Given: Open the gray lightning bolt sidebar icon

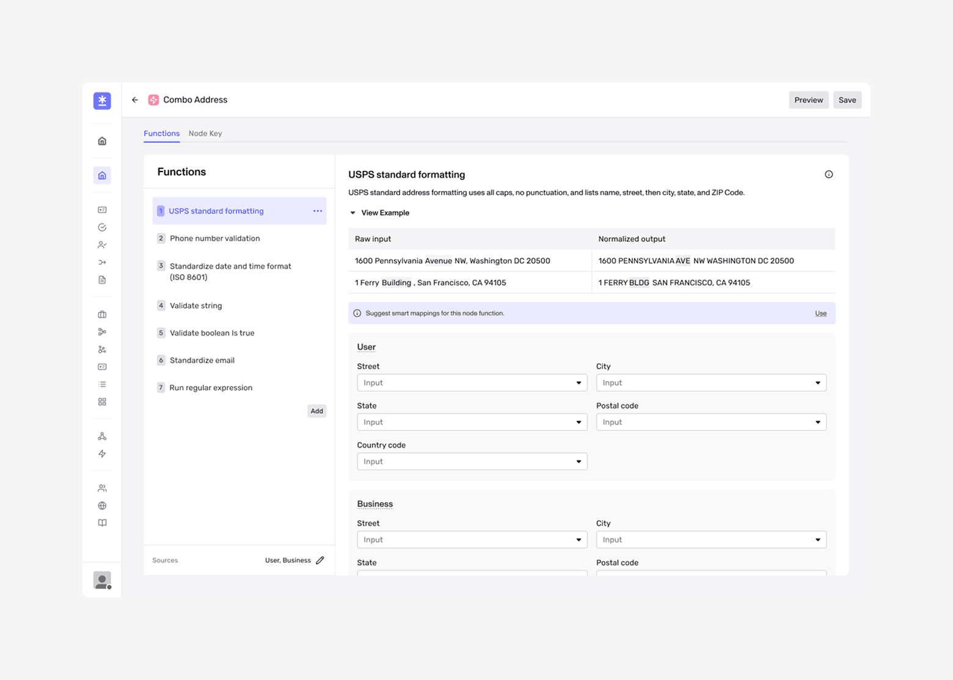Looking at the screenshot, I should pos(102,454).
